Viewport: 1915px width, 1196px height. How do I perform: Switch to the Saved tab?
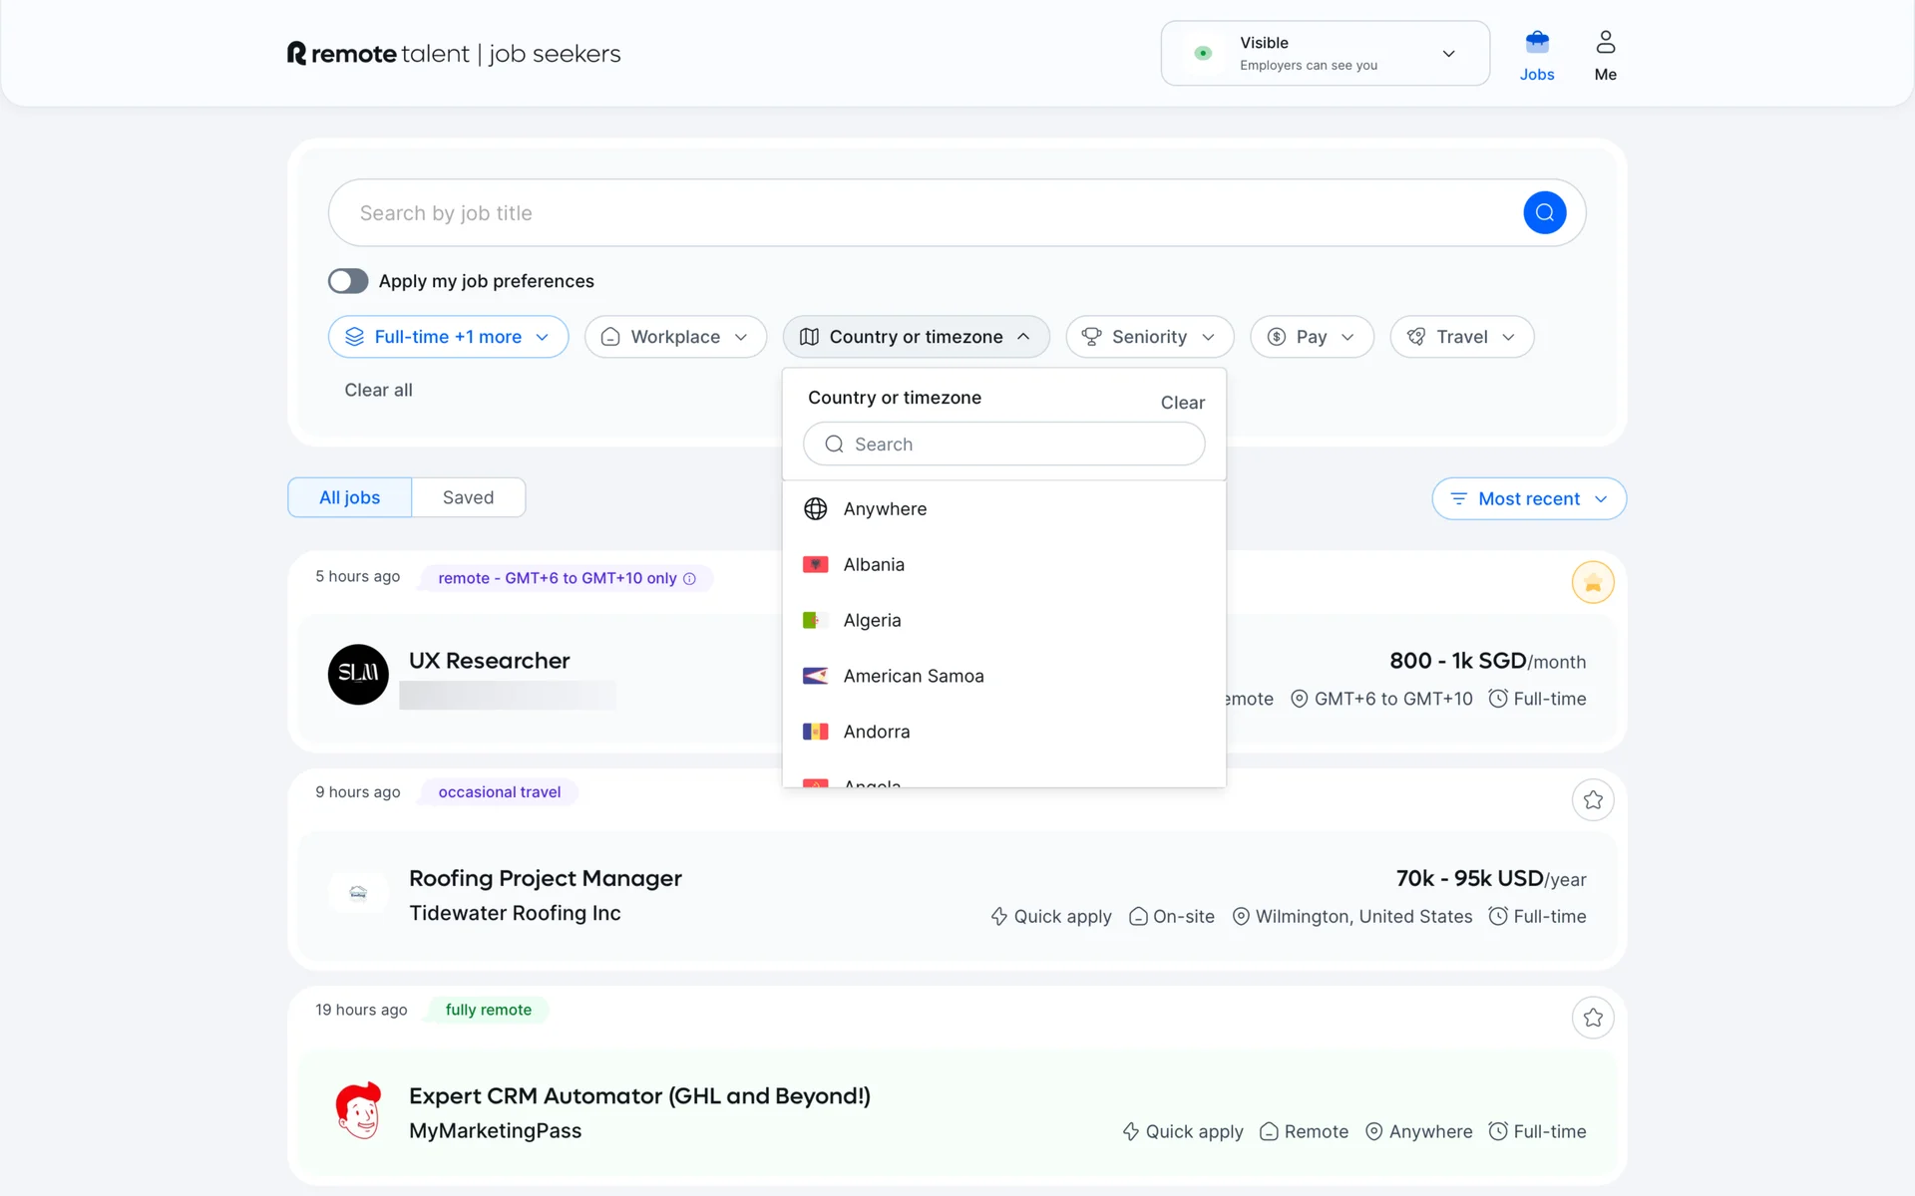(468, 497)
